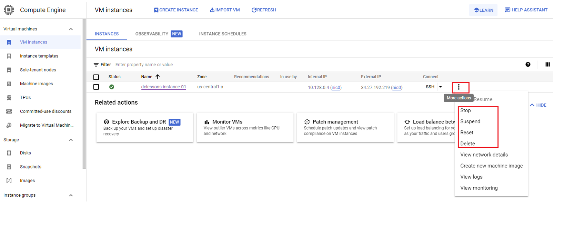This screenshot has width=585, height=225.
Task: Click the green running status icon
Action: pos(112,87)
